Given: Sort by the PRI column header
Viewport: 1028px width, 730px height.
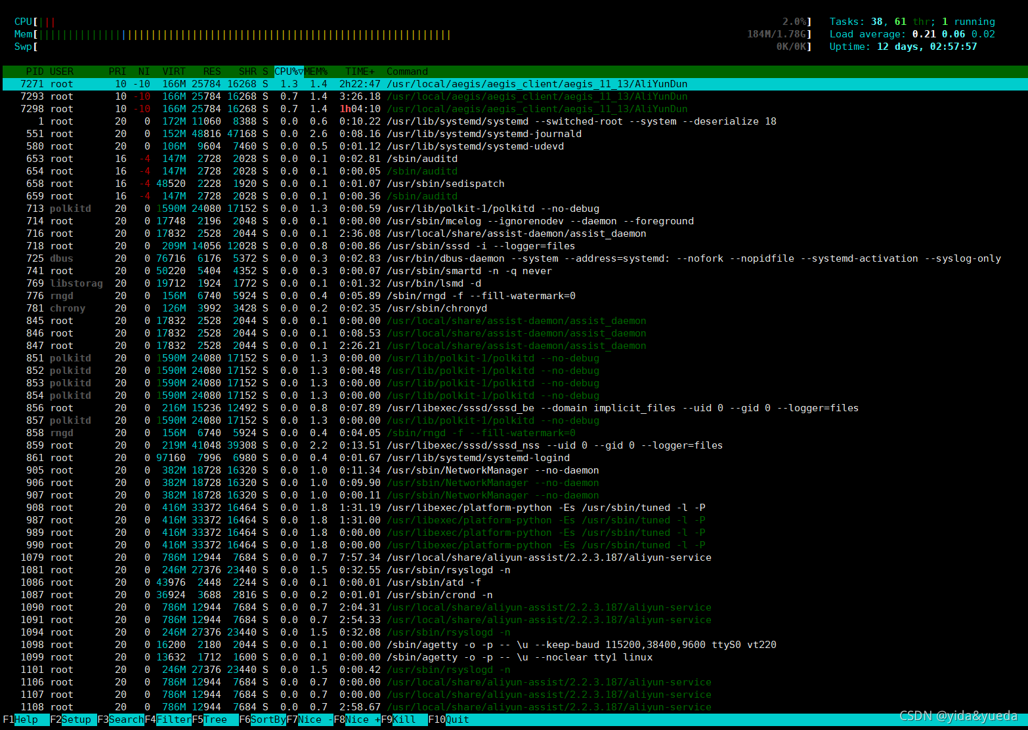Looking at the screenshot, I should (118, 71).
